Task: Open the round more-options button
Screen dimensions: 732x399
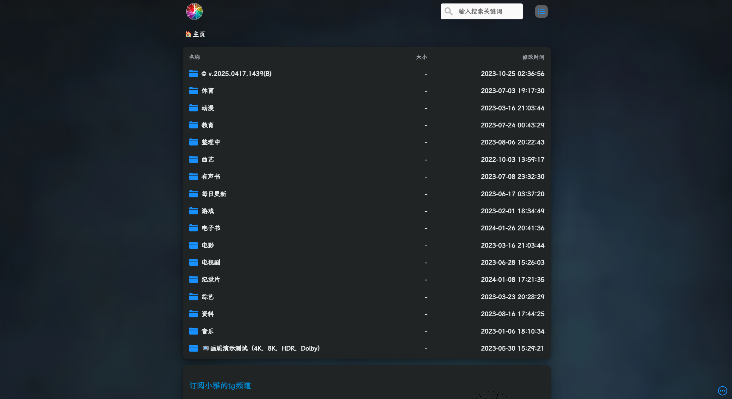Action: tap(722, 391)
